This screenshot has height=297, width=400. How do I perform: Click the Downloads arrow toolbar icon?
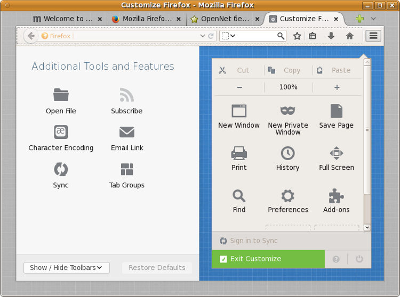point(331,36)
